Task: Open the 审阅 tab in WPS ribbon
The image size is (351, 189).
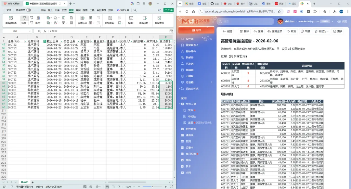Action: (x=78, y=10)
